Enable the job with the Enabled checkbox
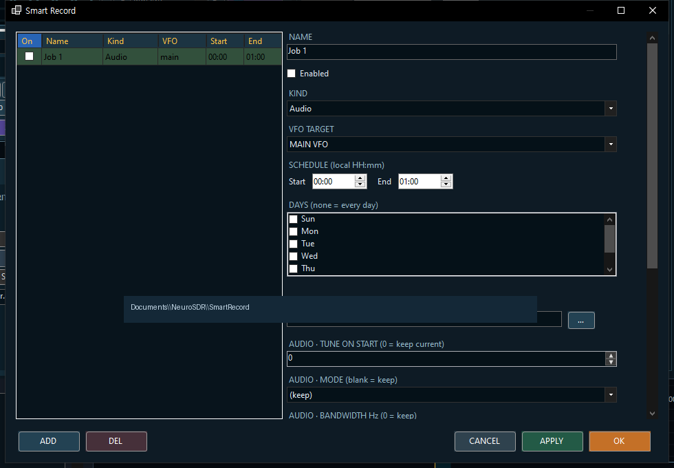The height and width of the screenshot is (468, 674). pos(292,73)
